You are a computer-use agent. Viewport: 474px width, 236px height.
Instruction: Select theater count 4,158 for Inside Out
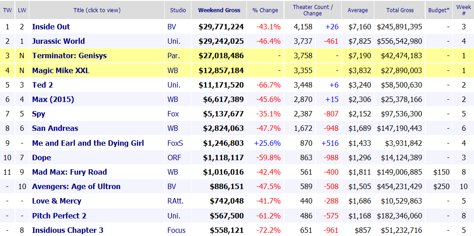303,27
